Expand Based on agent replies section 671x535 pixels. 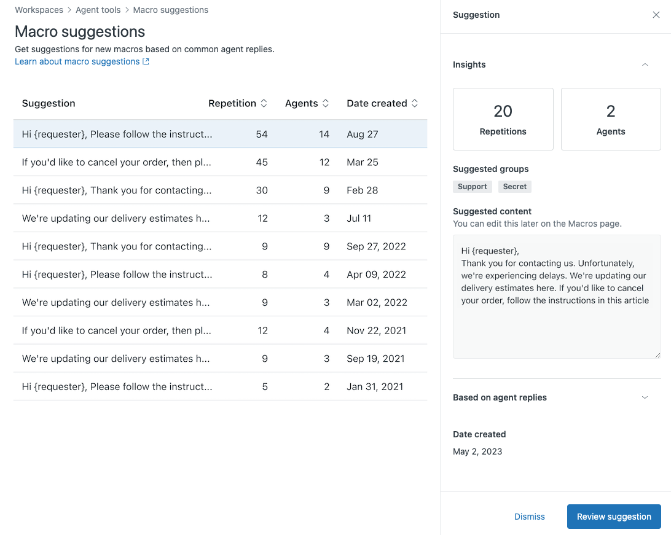[x=645, y=397]
